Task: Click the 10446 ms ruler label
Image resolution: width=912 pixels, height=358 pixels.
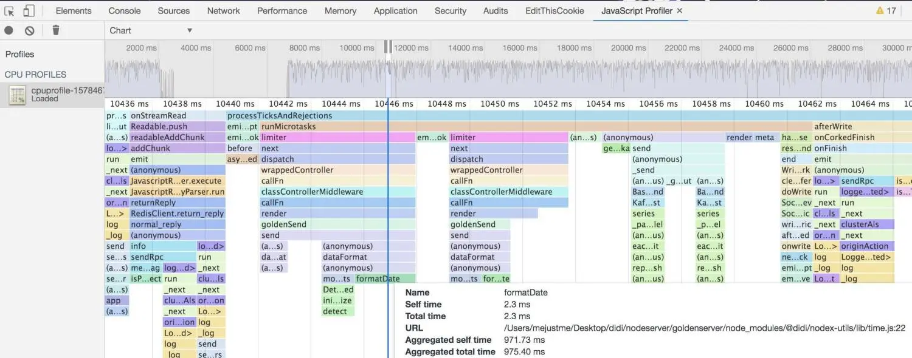Action: (x=394, y=104)
